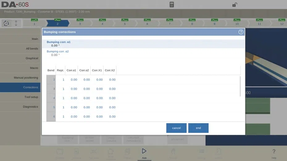Select bend 5 row header in table

[51, 107]
